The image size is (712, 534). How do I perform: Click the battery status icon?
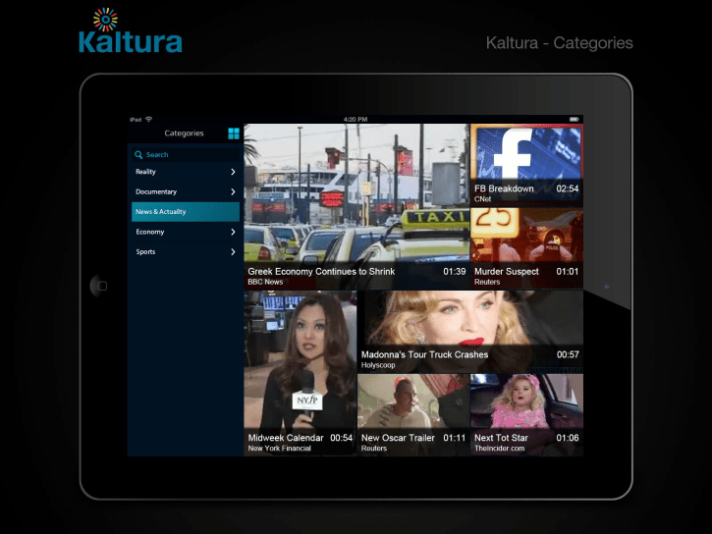click(x=574, y=120)
